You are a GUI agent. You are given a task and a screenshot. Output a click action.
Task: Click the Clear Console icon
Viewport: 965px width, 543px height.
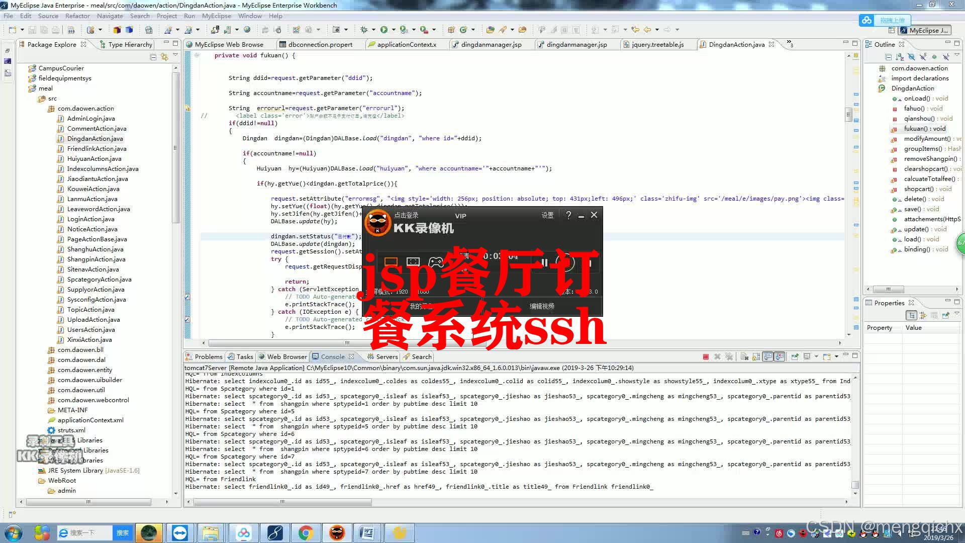coord(744,356)
